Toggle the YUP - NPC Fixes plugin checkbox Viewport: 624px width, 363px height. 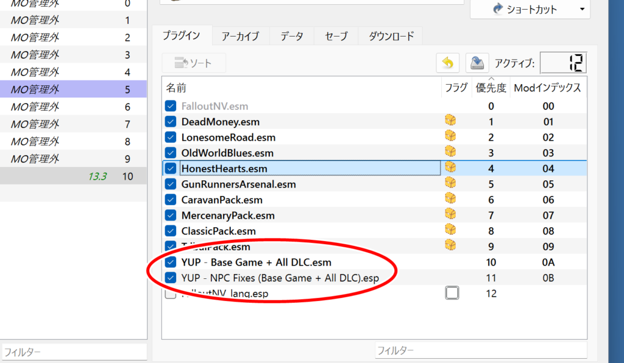tap(171, 278)
